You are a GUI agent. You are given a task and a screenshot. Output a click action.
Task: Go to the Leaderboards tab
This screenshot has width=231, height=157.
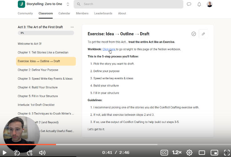click(103, 13)
